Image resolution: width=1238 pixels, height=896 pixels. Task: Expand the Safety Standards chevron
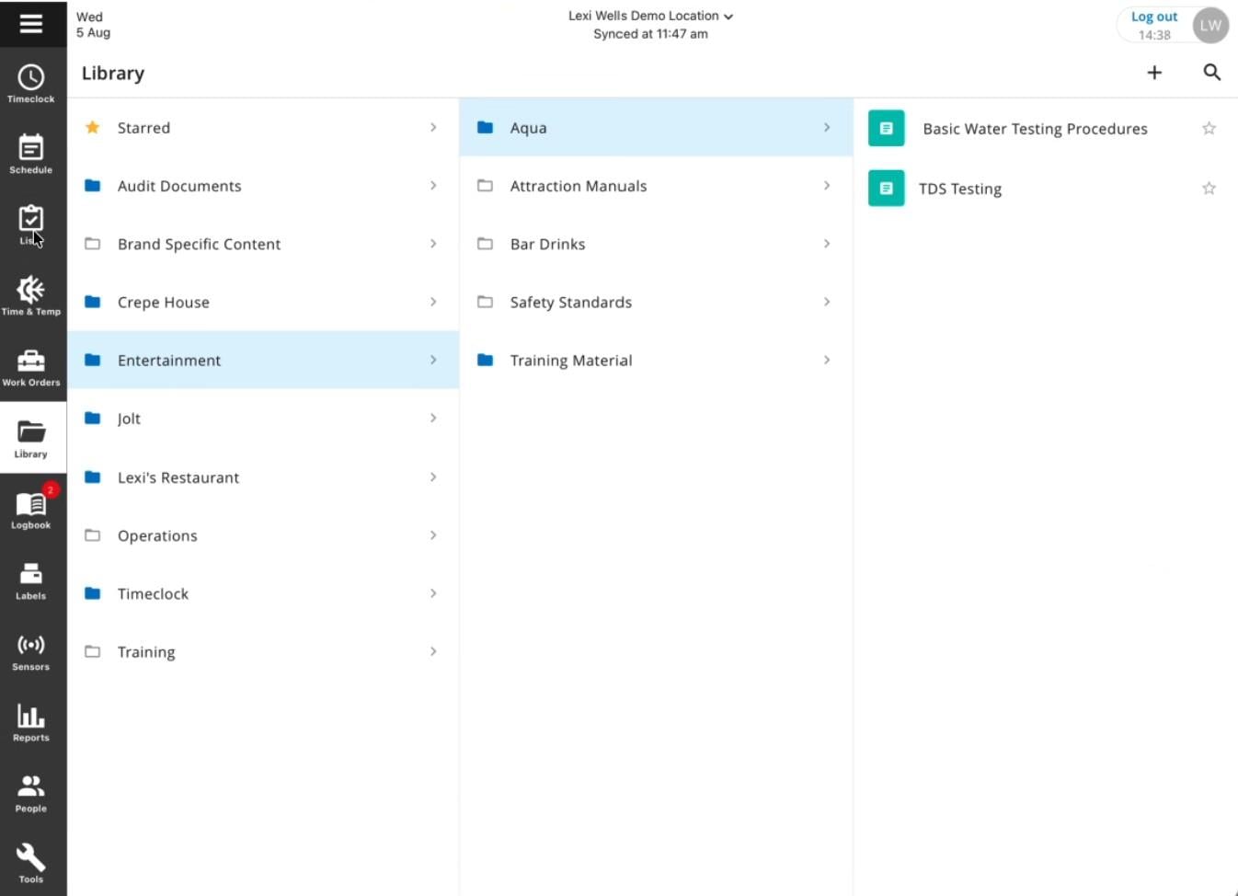pyautogui.click(x=827, y=302)
